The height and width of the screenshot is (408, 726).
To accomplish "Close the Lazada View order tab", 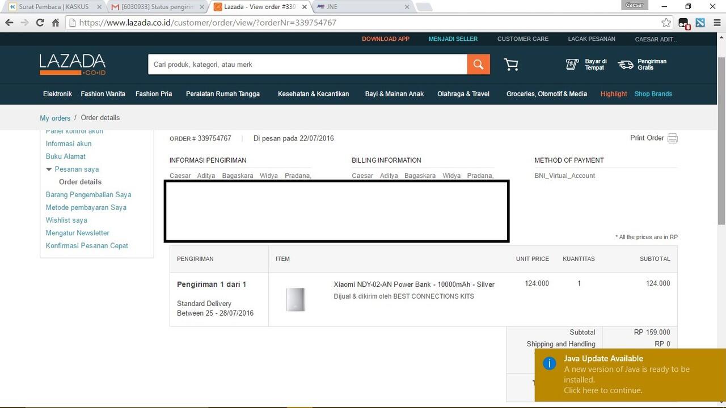I will pyautogui.click(x=305, y=7).
